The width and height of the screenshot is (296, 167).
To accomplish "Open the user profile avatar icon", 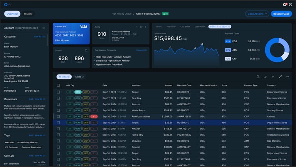I will point(291,5).
